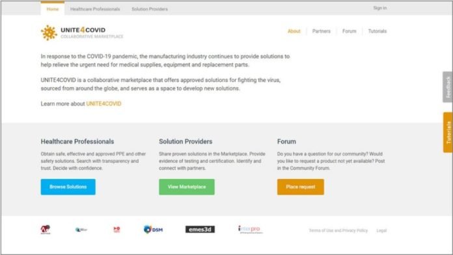Open the Forum menu item
453x255 pixels.
pos(350,31)
